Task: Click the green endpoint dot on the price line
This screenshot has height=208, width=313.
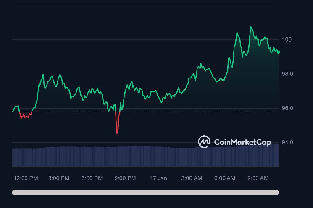Action: [x=279, y=52]
